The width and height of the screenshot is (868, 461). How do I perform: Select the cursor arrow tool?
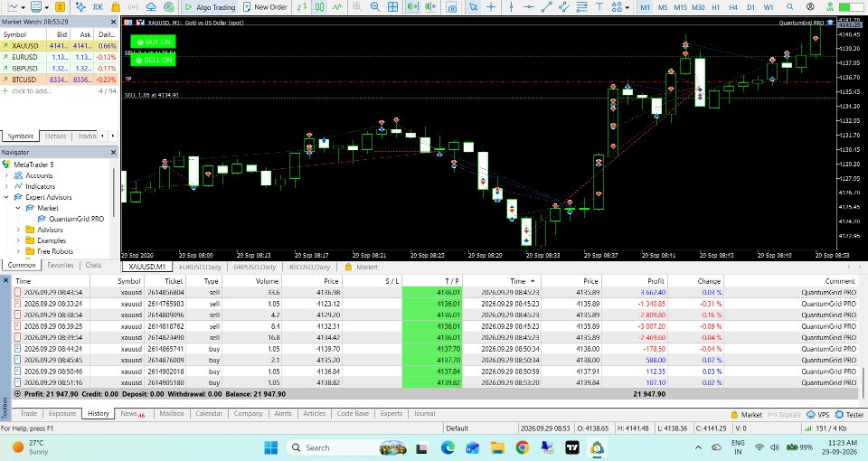473,7
